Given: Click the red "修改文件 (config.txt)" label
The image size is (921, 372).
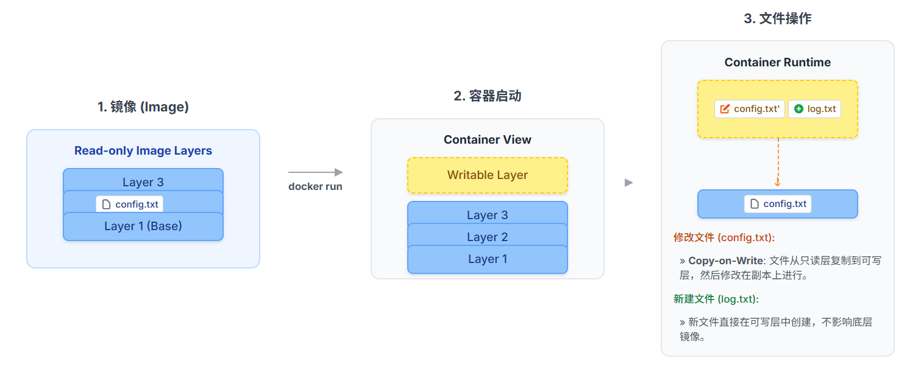Looking at the screenshot, I should (724, 237).
